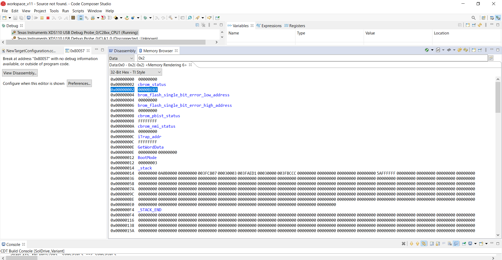Screen dimensions: 502x260
Task: Click the Build hammer icon
Action: [x=170, y=18]
